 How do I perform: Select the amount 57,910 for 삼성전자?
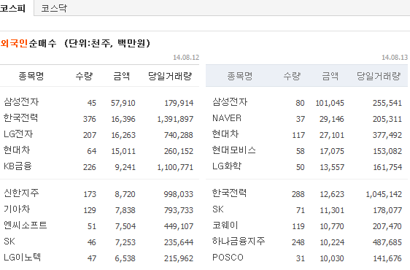click(123, 103)
